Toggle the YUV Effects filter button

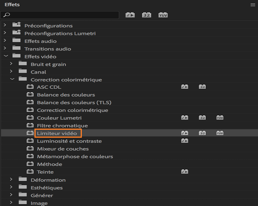[163, 15]
